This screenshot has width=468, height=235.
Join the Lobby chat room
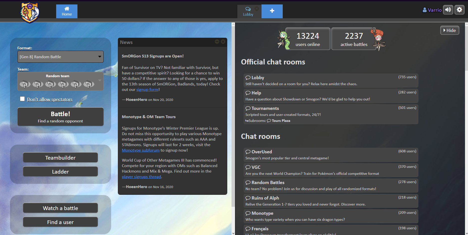point(331,80)
